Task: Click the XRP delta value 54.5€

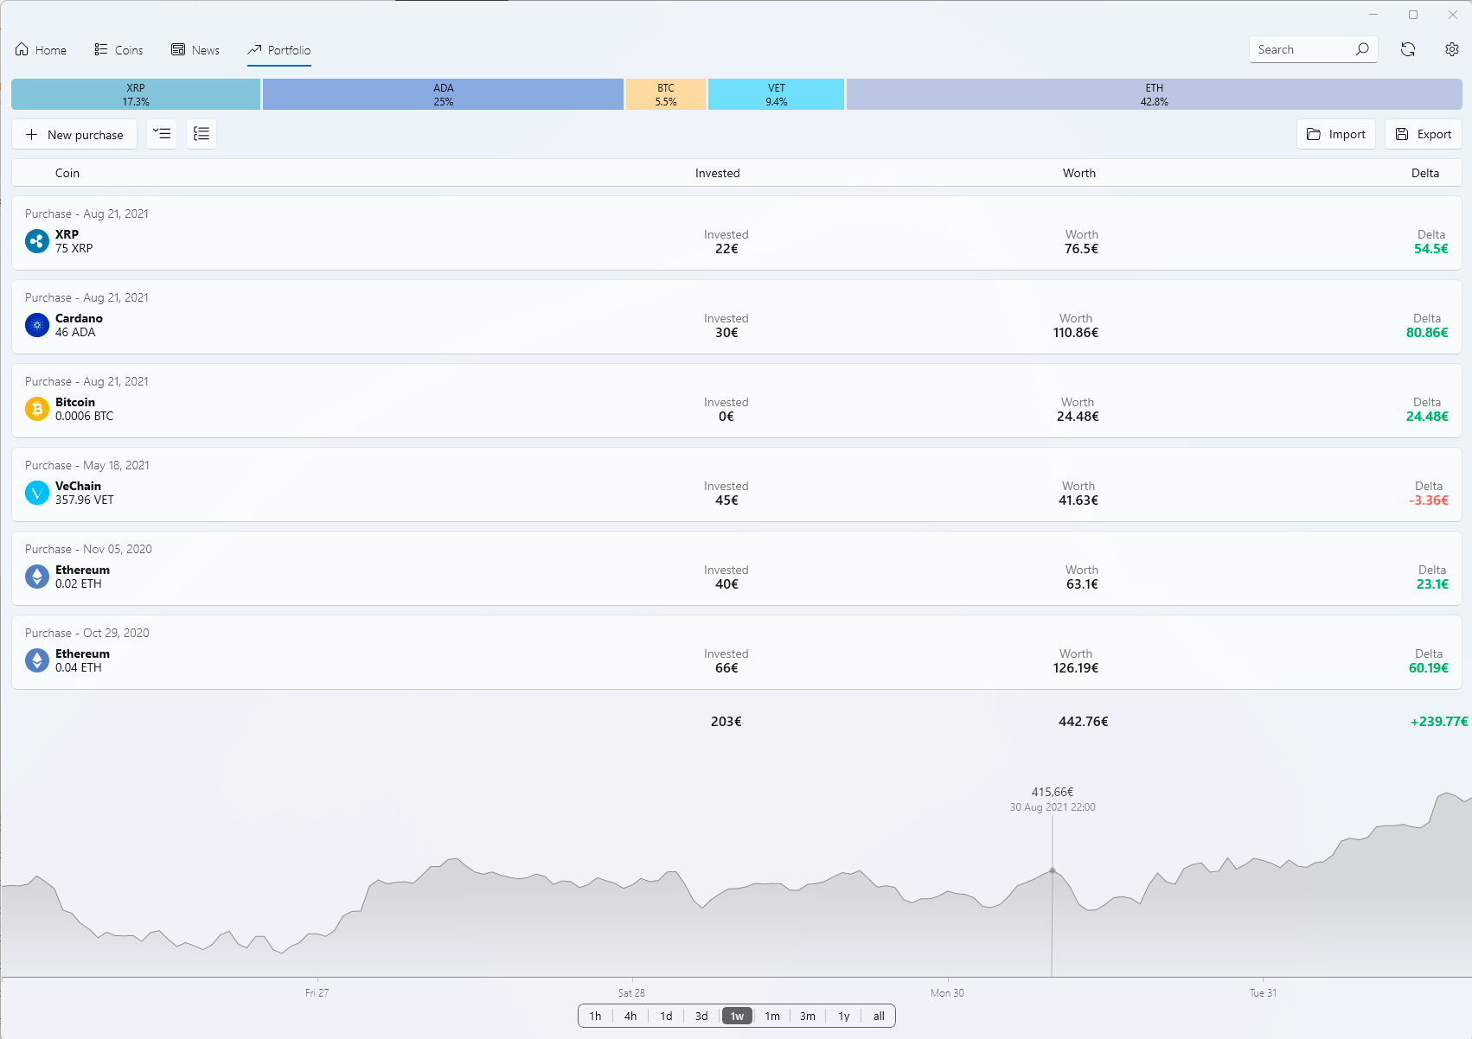Action: pos(1430,249)
